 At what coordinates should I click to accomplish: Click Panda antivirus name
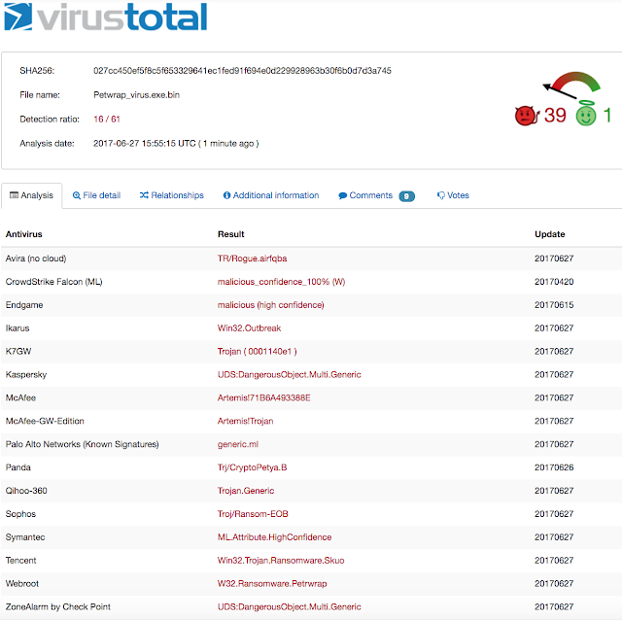click(x=18, y=467)
